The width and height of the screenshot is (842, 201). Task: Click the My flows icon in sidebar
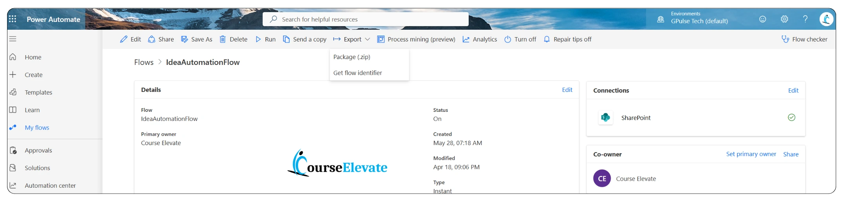pos(13,127)
